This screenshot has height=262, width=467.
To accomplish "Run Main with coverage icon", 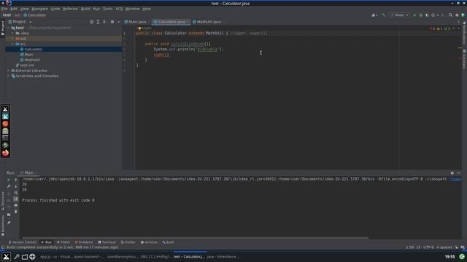I will [427, 15].
